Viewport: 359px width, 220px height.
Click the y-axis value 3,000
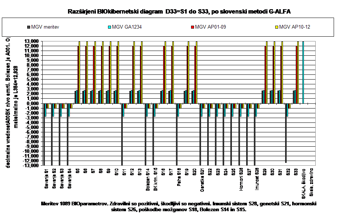[33, 89]
